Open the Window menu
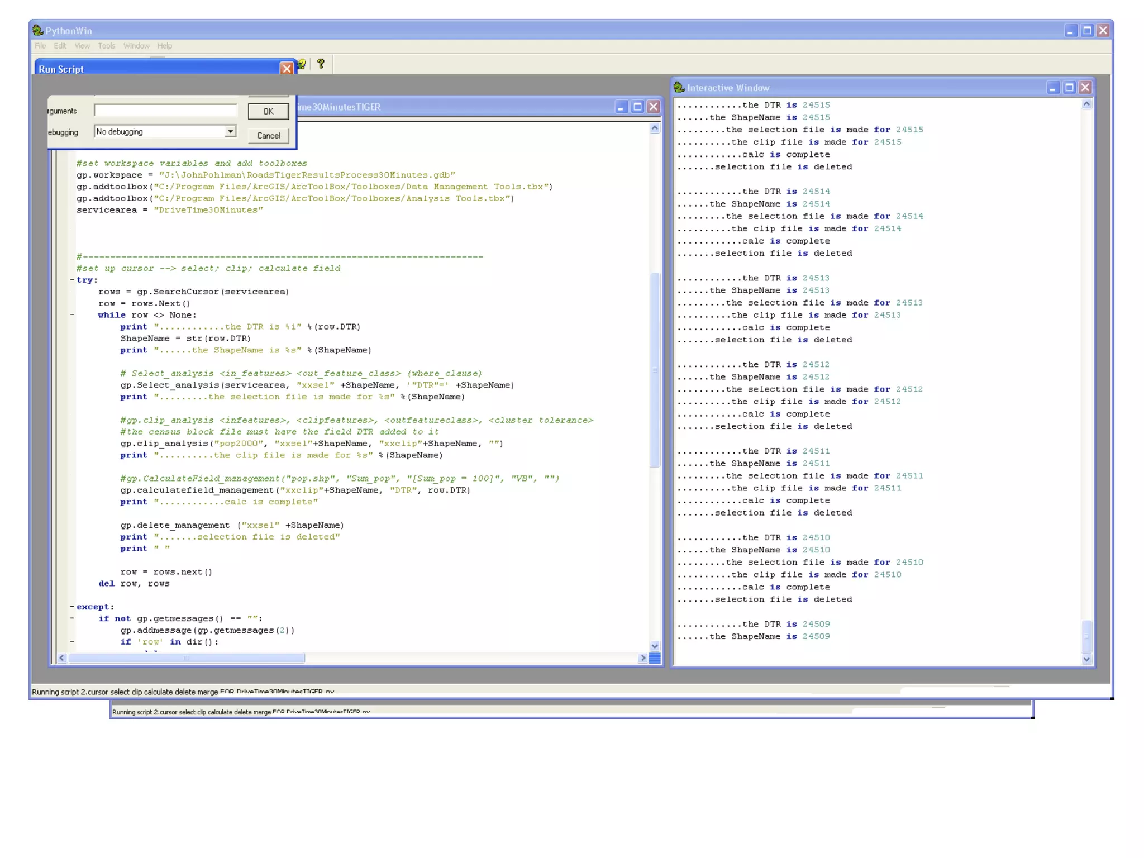Viewport: 1144px width, 858px height. (136, 46)
